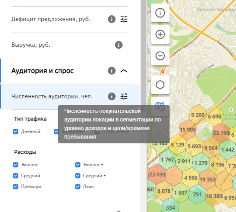
Task: Click info icon for Численность аудитории
Action: [x=112, y=96]
